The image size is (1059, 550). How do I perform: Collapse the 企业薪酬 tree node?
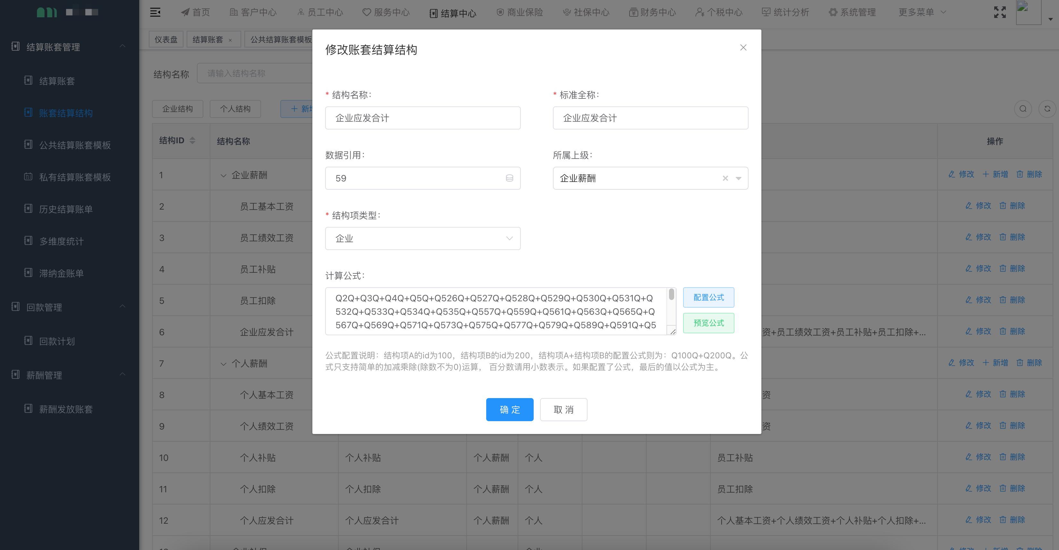tap(224, 175)
